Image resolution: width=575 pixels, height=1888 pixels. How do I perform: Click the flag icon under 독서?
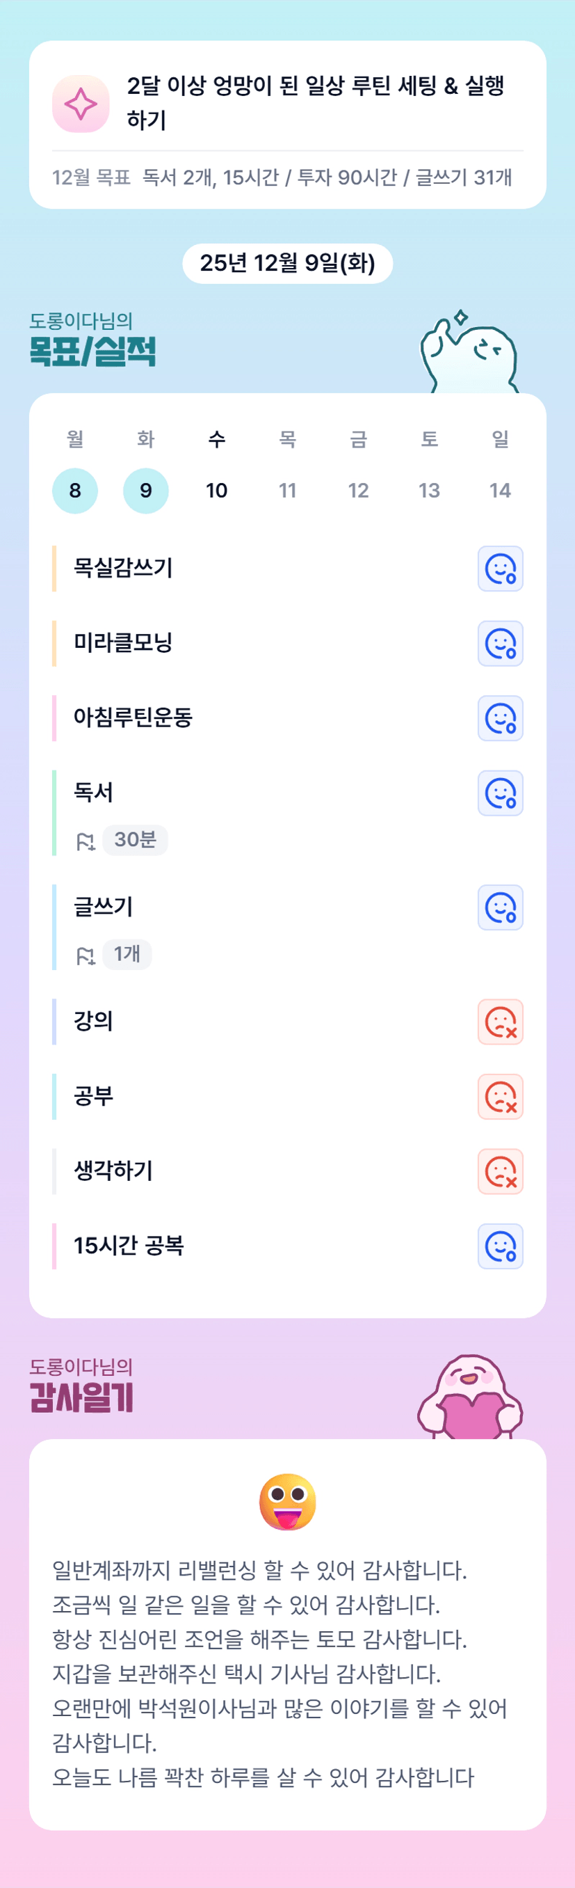tap(86, 841)
